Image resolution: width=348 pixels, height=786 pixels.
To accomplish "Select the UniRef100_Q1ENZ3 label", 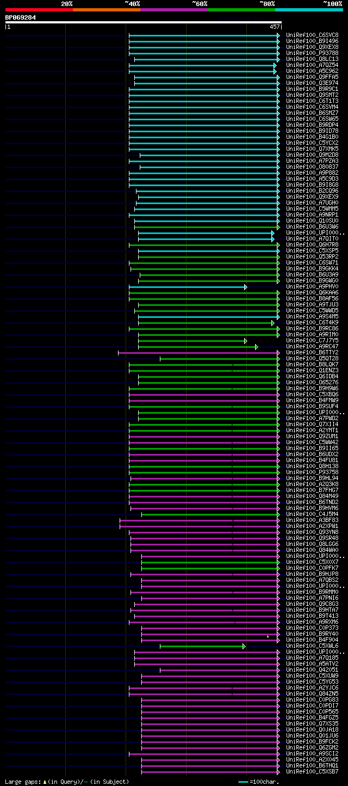I will [312, 370].
